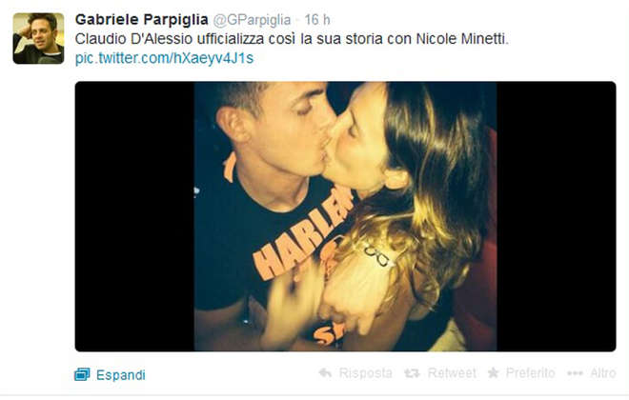Click the Espandi expand icon
The height and width of the screenshot is (400, 629).
click(82, 374)
